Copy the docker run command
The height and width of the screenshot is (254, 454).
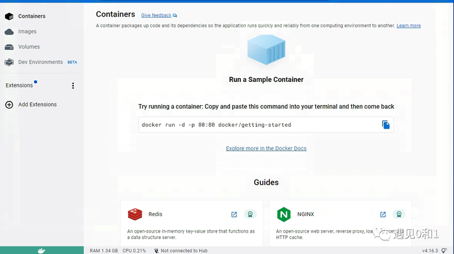[x=386, y=125]
